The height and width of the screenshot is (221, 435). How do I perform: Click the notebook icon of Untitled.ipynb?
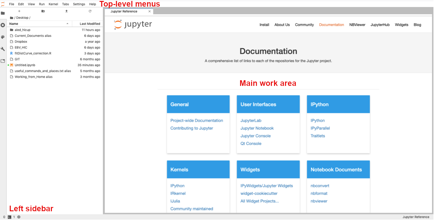[12, 65]
